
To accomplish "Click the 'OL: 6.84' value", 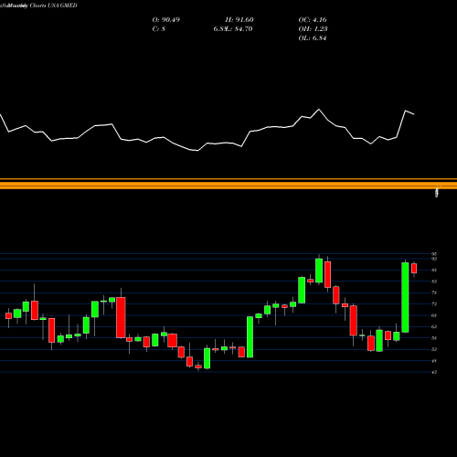I will pos(313,38).
